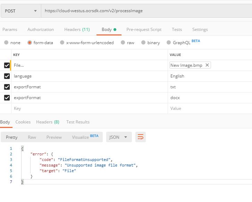
Task: Switch to Visualize response view
Action: click(85, 137)
